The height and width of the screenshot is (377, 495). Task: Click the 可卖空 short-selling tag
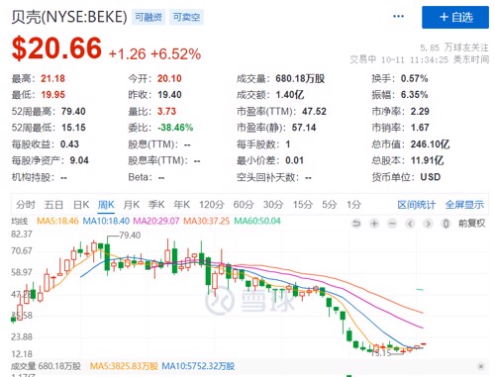pyautogui.click(x=187, y=17)
